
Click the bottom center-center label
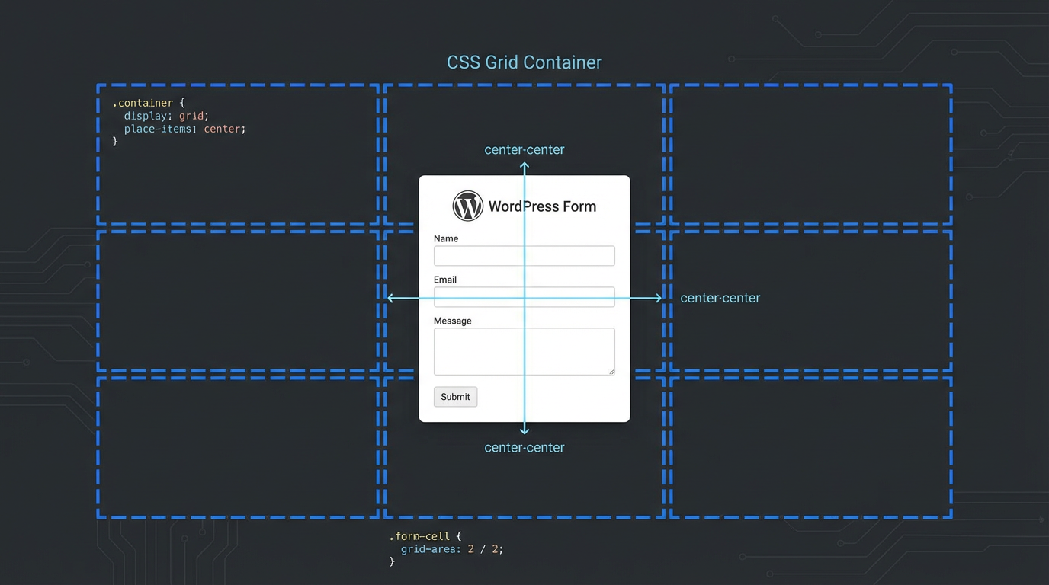[524, 447]
